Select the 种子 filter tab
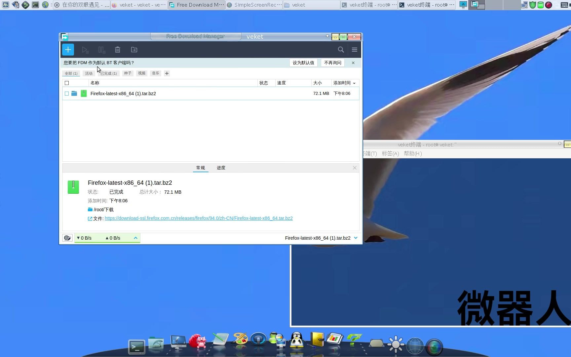This screenshot has width=571, height=357. pyautogui.click(x=128, y=73)
